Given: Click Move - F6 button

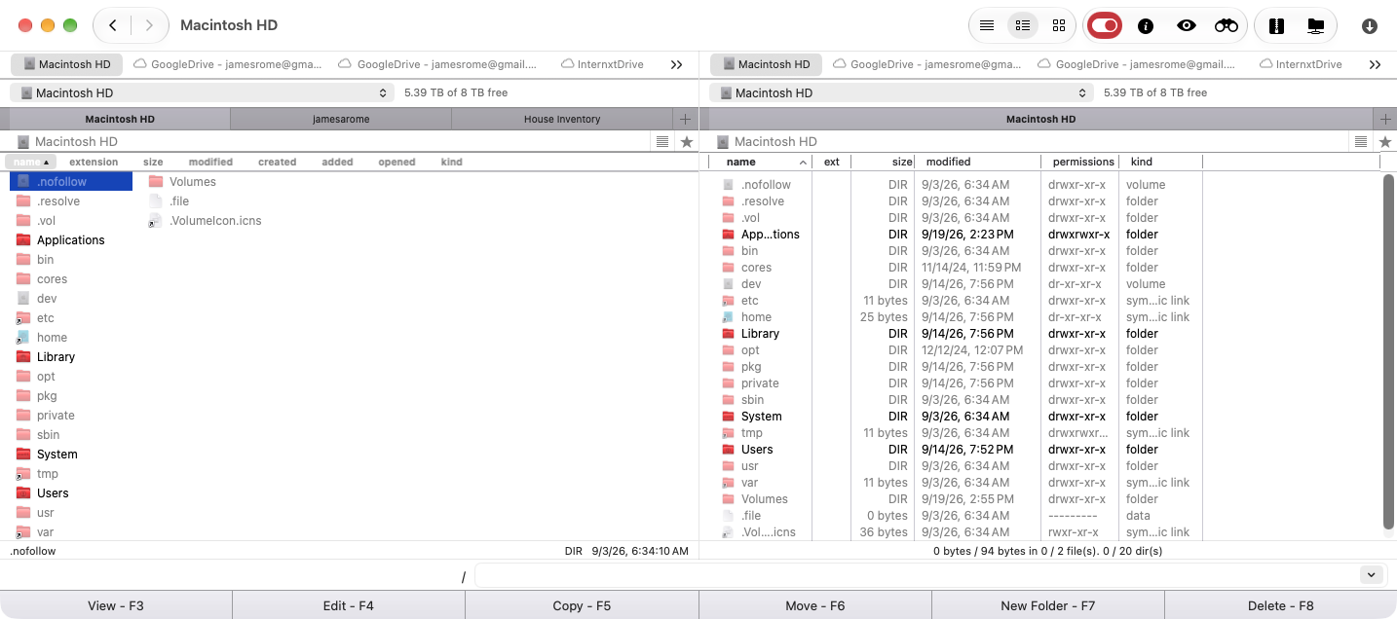Looking at the screenshot, I should [814, 605].
